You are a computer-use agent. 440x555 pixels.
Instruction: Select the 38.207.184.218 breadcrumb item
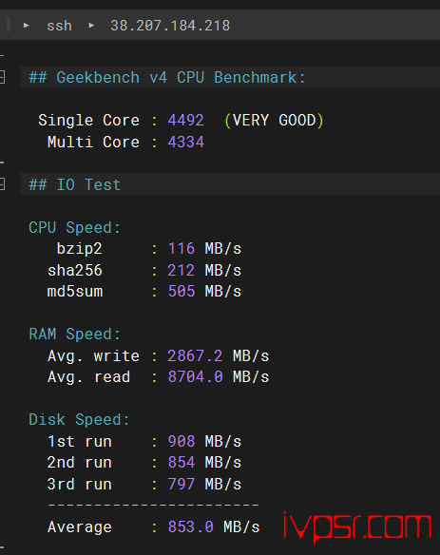click(170, 26)
